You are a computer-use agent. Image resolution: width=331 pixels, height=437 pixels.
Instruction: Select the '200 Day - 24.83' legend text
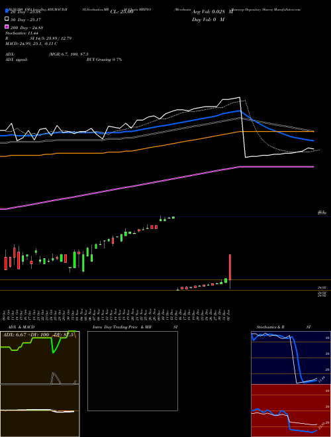(x=26, y=28)
